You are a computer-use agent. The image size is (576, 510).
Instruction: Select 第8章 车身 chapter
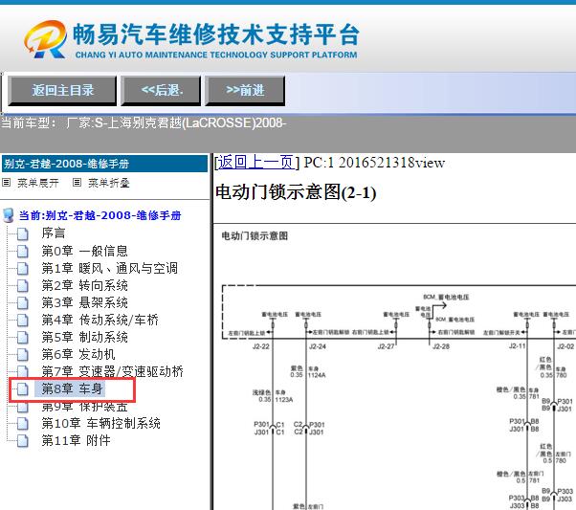pyautogui.click(x=72, y=388)
